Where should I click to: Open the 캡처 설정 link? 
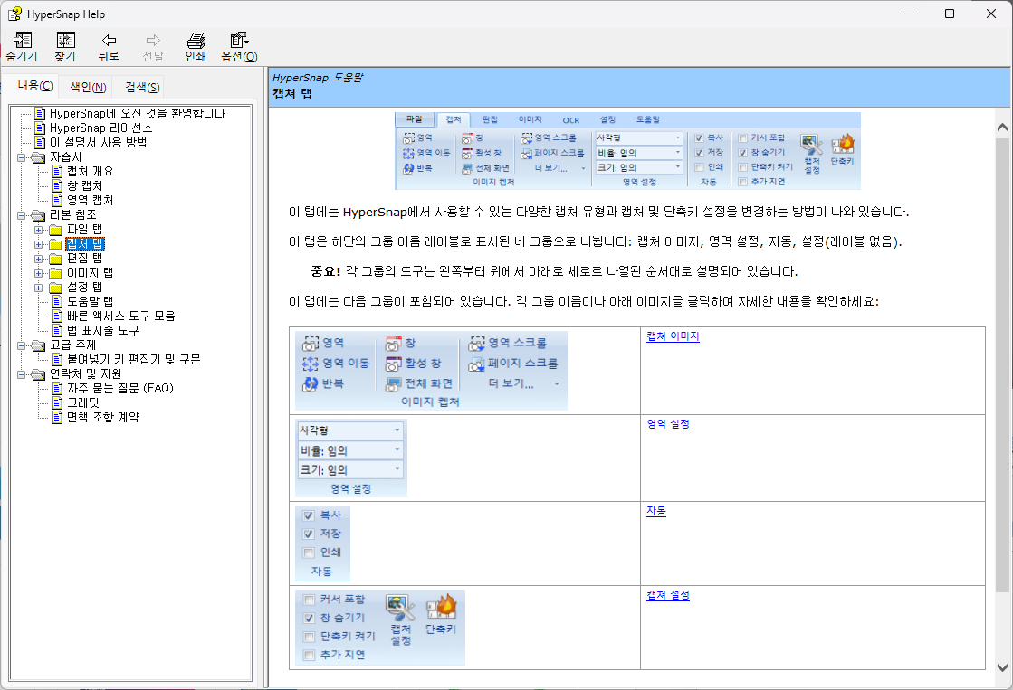coord(668,595)
